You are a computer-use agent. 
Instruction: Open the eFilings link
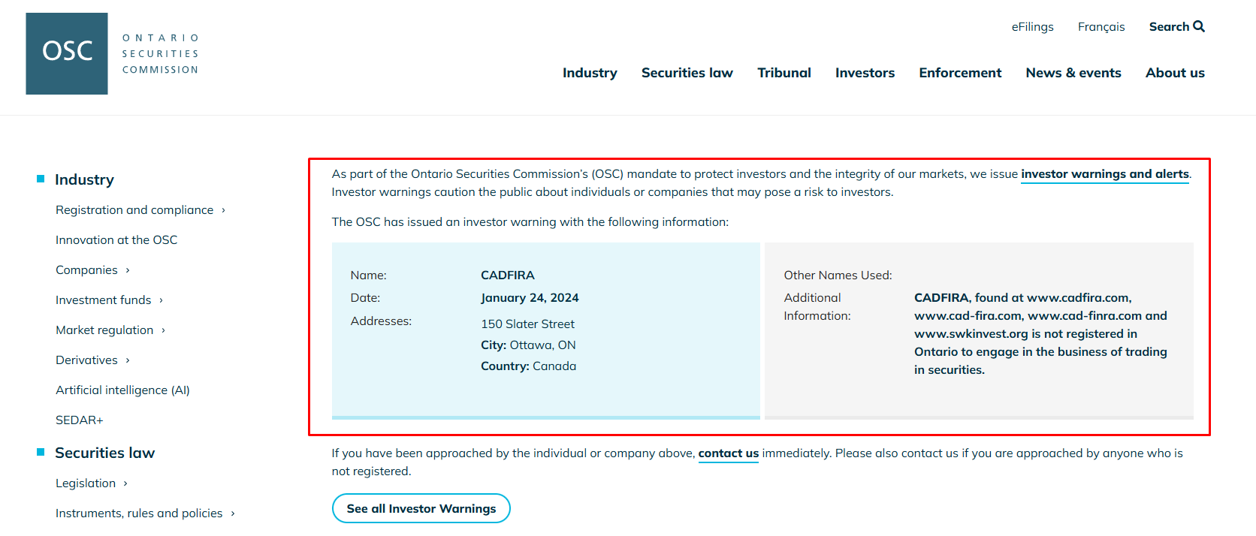pos(1032,27)
